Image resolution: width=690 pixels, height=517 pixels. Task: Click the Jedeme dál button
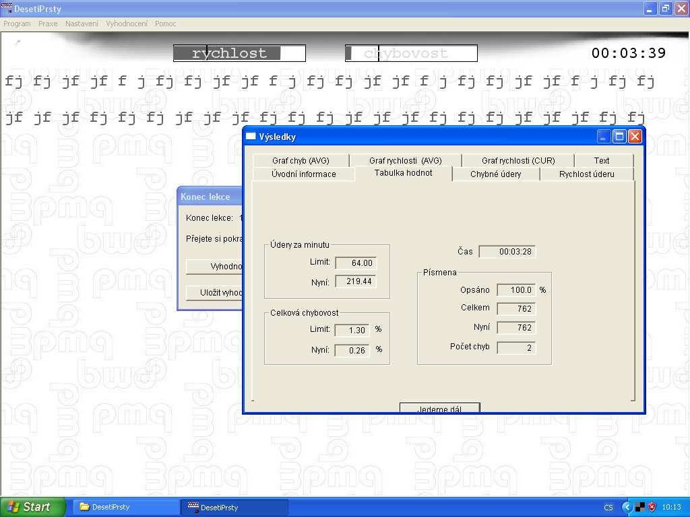(439, 408)
